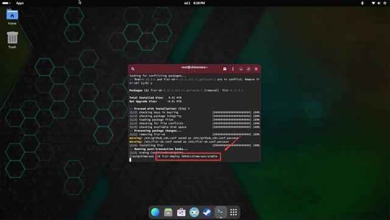Click the 'Packages (2)' summary line
Viewport: 390px width, 220px height.
tap(186, 90)
